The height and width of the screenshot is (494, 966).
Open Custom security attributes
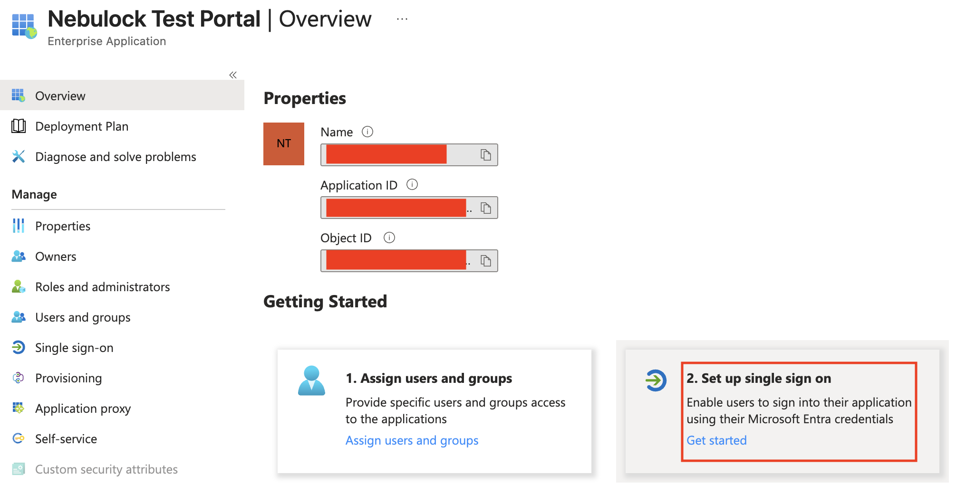click(106, 469)
